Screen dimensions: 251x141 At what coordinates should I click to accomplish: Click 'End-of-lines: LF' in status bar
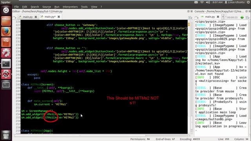(165, 139)
